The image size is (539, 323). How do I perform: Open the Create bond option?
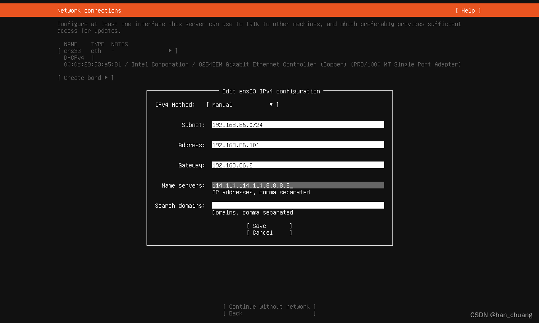86,78
